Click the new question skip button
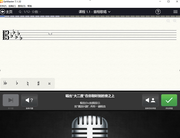Image resolution: width=180 pixels, height=138 pixels. (11, 100)
